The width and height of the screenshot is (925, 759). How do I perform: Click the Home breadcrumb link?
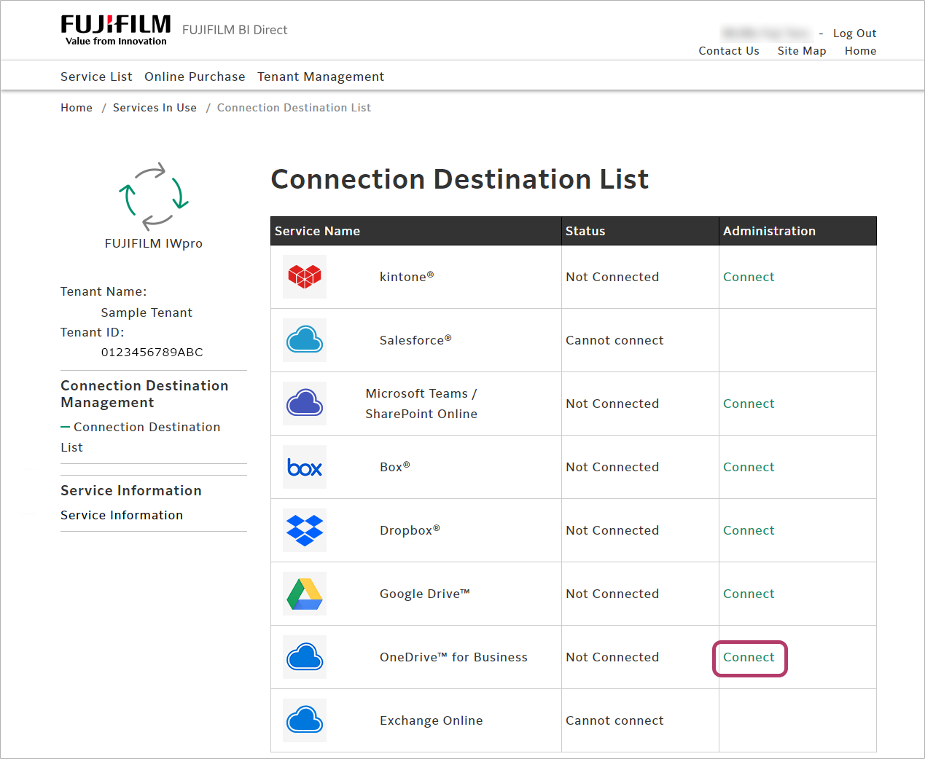(77, 108)
